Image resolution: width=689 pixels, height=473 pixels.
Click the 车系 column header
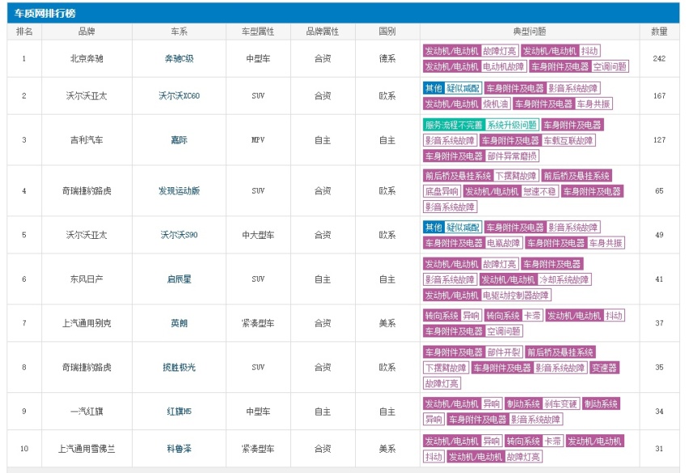[x=179, y=31]
